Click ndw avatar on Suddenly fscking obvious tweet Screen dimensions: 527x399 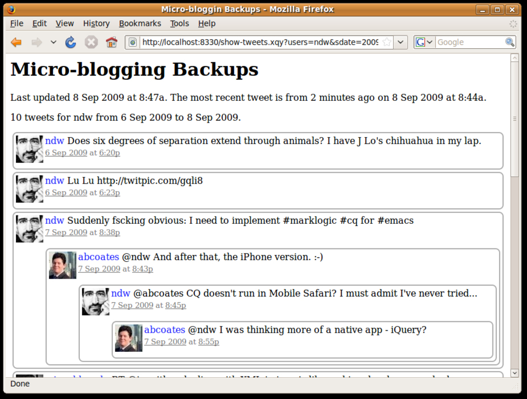click(29, 229)
